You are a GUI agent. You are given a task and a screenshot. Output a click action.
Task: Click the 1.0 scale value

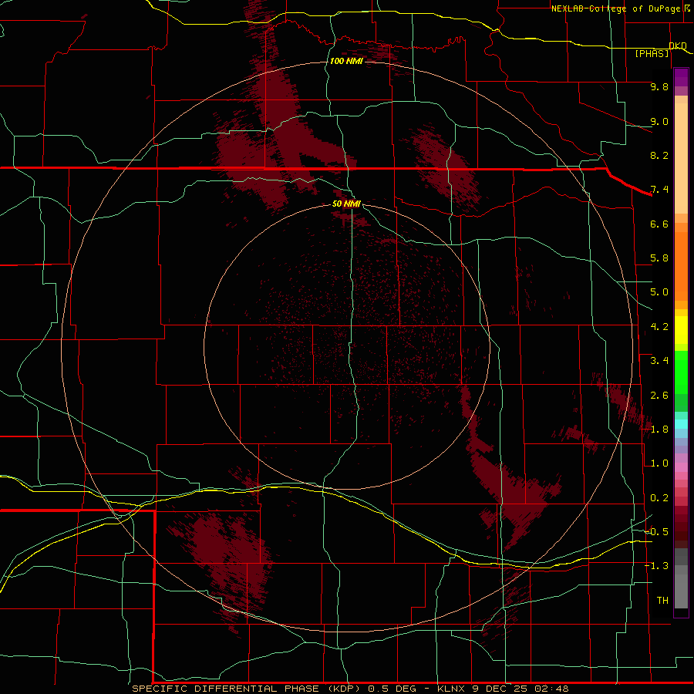point(659,463)
